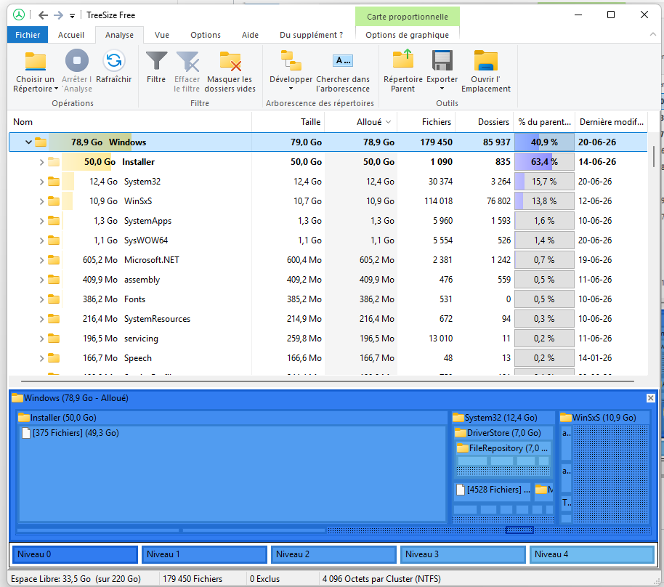Click Chercher dans l'arborescence icon
Screen dimensions: 664x587
pyautogui.click(x=342, y=60)
